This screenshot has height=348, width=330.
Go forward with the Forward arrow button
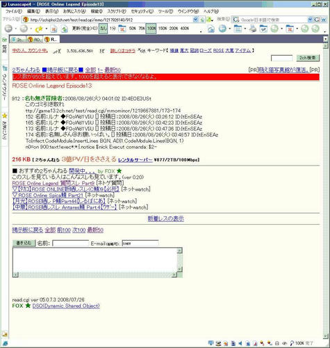[x=24, y=29]
